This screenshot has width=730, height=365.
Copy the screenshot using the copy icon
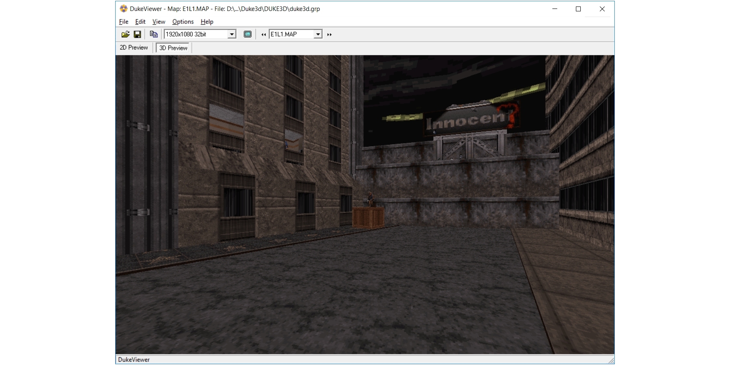(x=153, y=34)
